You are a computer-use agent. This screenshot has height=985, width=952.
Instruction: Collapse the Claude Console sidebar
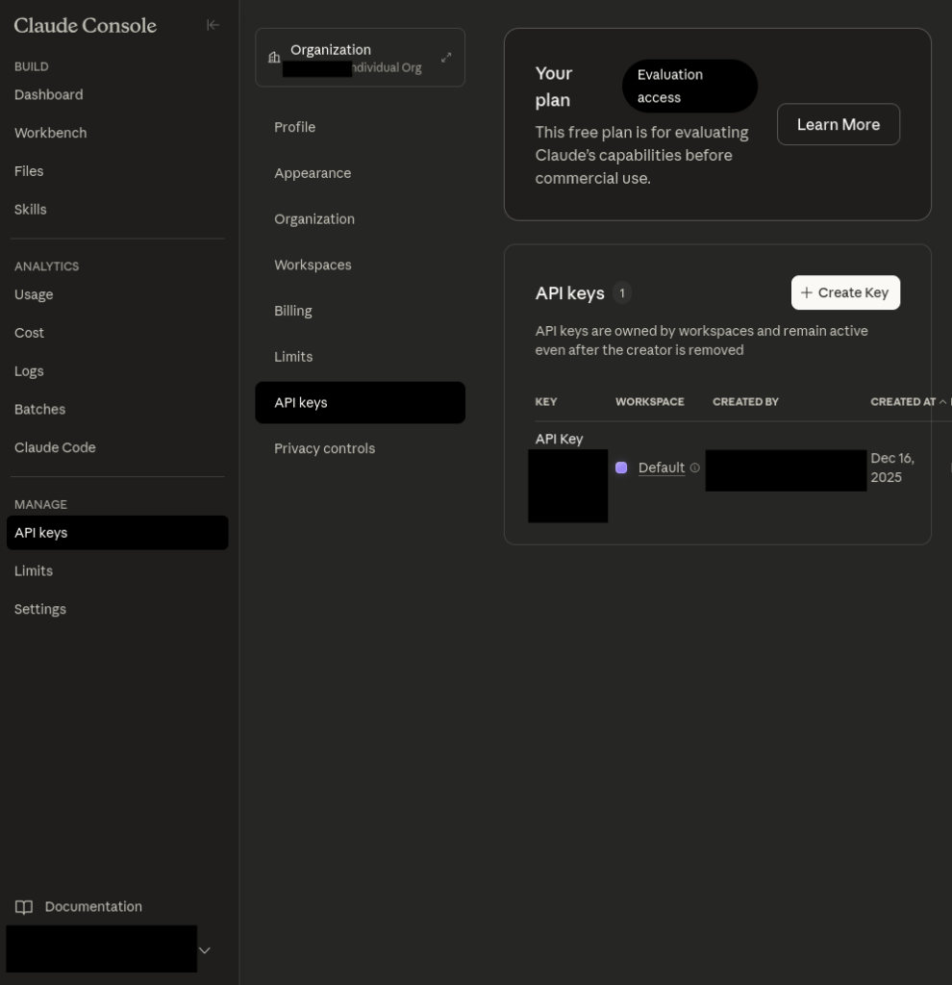click(x=213, y=25)
